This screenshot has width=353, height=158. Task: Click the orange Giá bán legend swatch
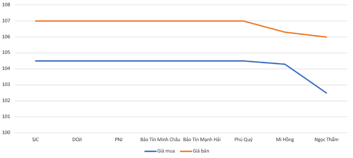[186, 151]
